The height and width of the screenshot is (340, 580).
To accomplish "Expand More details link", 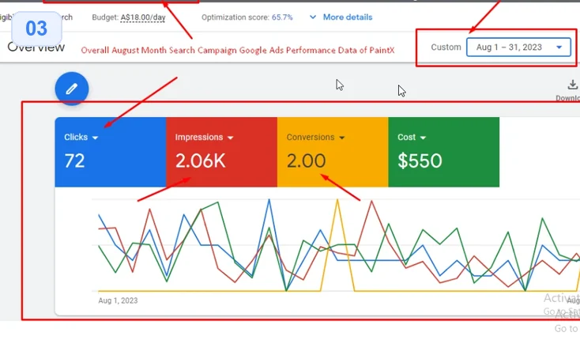I will tap(348, 17).
